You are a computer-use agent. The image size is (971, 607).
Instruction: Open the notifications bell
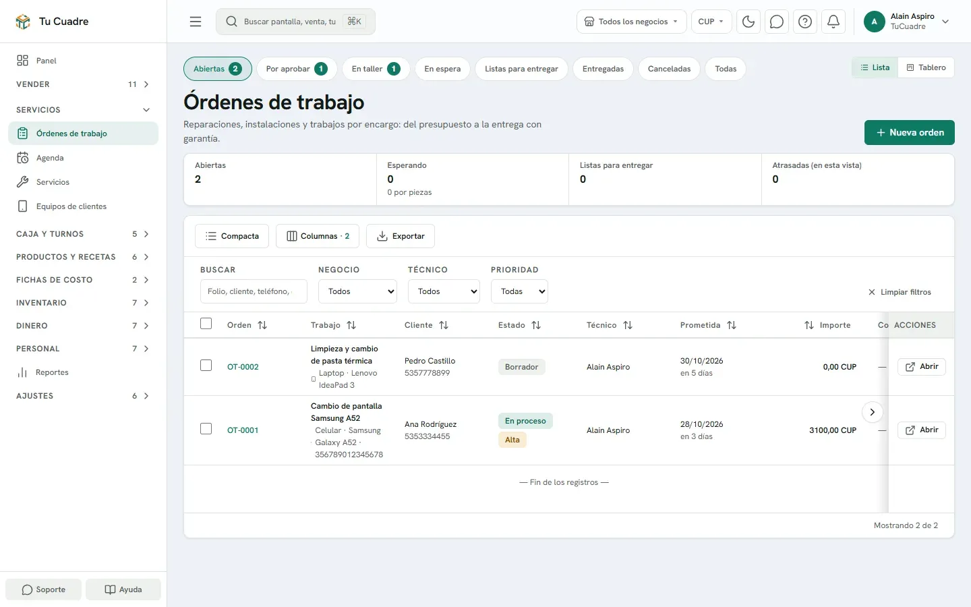pos(833,22)
